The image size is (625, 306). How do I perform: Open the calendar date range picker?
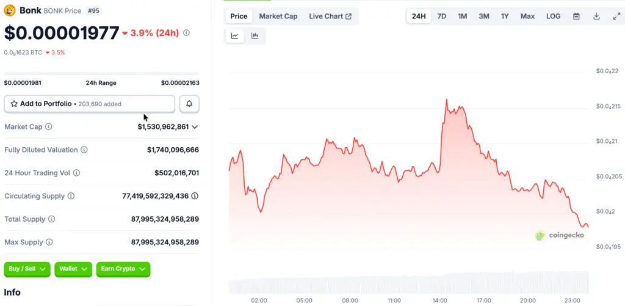coord(576,16)
